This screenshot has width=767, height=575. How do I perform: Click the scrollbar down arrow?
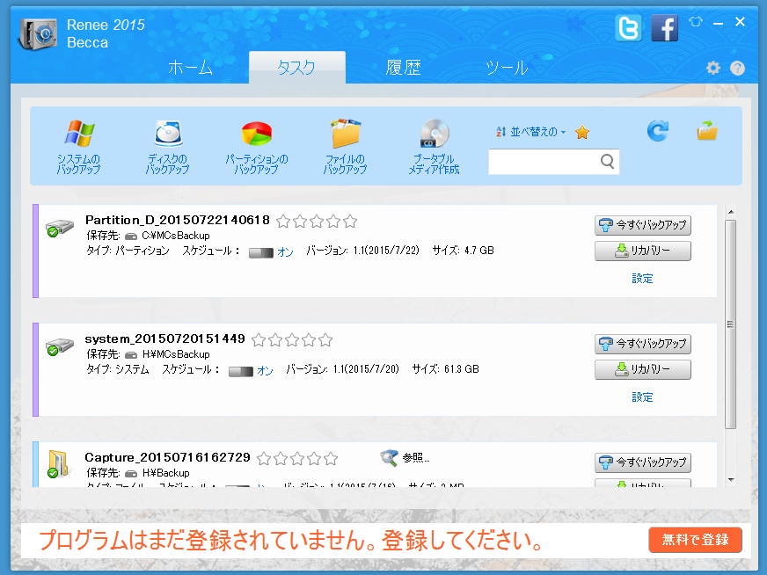[731, 480]
